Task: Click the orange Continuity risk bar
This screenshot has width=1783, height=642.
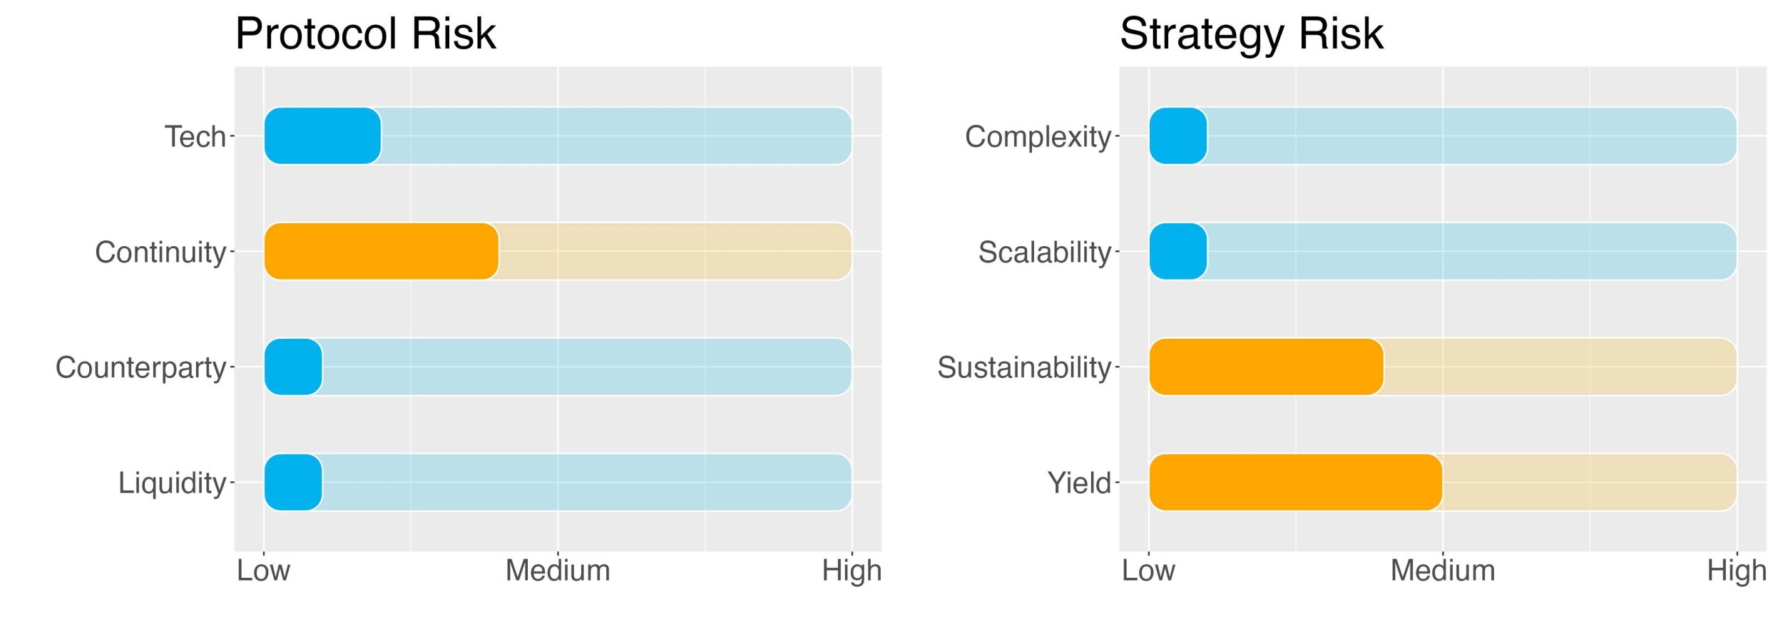Action: 382,251
